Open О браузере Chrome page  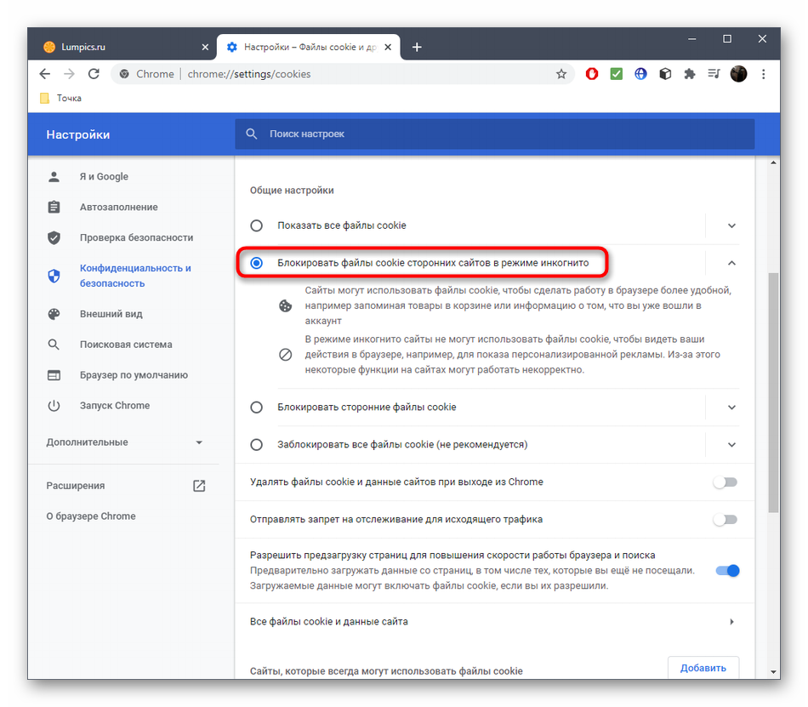[91, 516]
